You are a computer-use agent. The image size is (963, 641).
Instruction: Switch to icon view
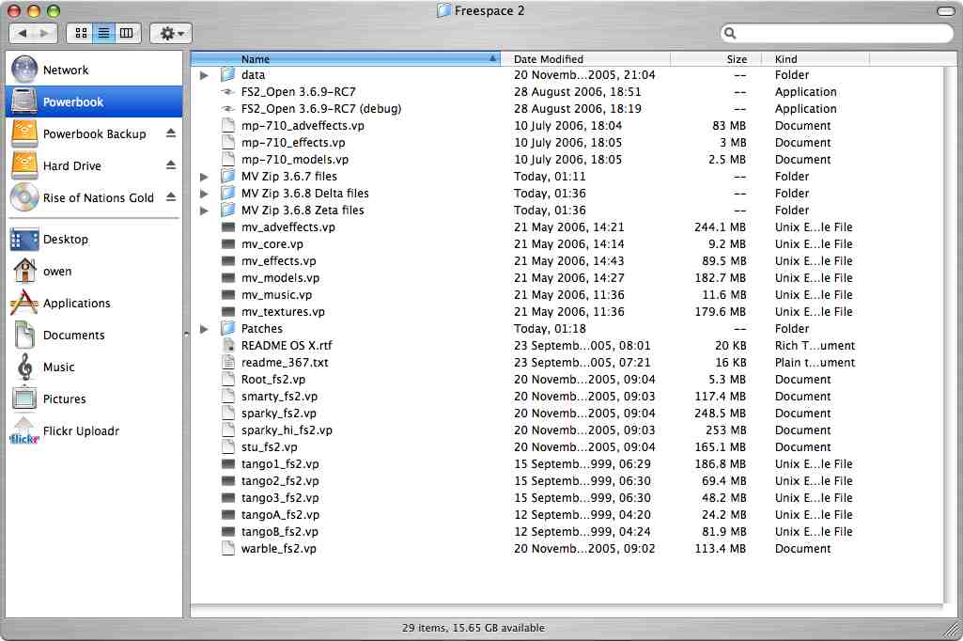click(81, 33)
